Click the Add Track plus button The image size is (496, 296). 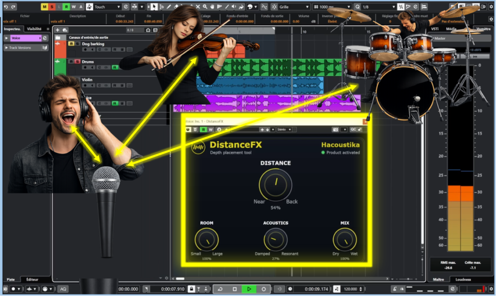pos(58,30)
